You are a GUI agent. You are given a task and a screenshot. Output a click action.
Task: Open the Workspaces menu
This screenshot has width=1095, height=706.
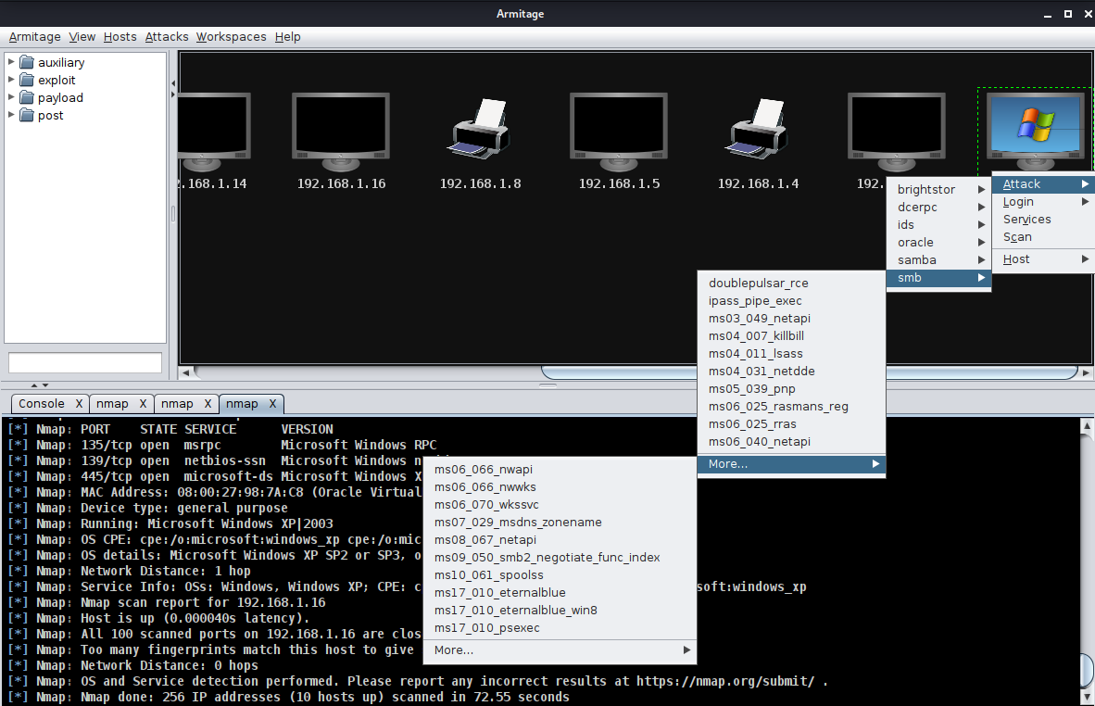pos(231,36)
